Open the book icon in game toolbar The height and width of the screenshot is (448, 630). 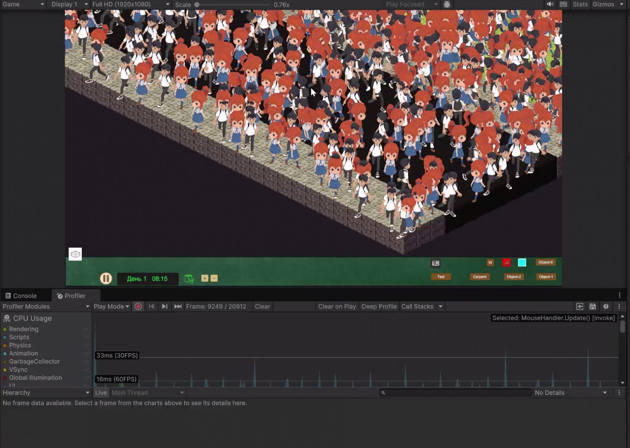436,263
